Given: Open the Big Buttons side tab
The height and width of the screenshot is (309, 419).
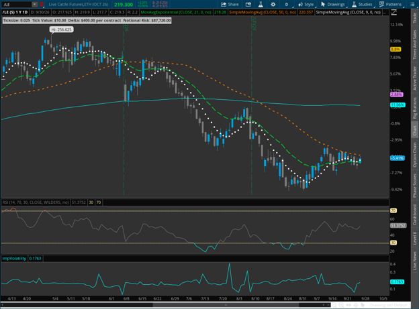Looking at the screenshot, I should (x=415, y=108).
